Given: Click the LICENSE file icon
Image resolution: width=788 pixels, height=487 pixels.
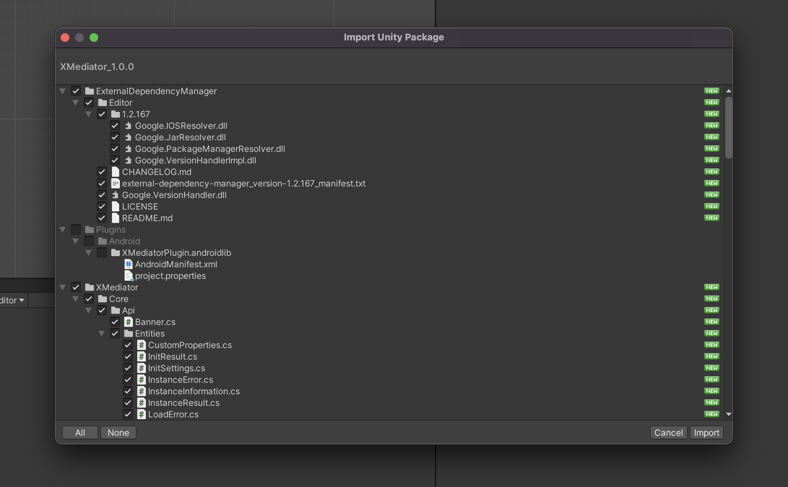Looking at the screenshot, I should point(115,207).
